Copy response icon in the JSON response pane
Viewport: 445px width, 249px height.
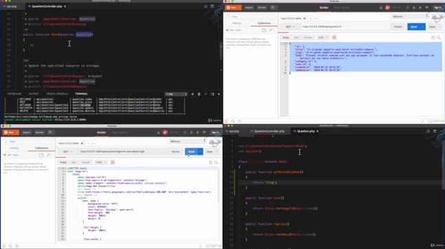[433, 38]
